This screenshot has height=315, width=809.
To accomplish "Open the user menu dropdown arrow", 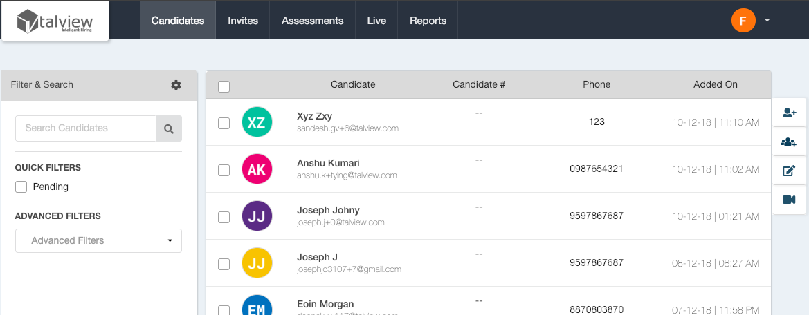I will pyautogui.click(x=767, y=21).
